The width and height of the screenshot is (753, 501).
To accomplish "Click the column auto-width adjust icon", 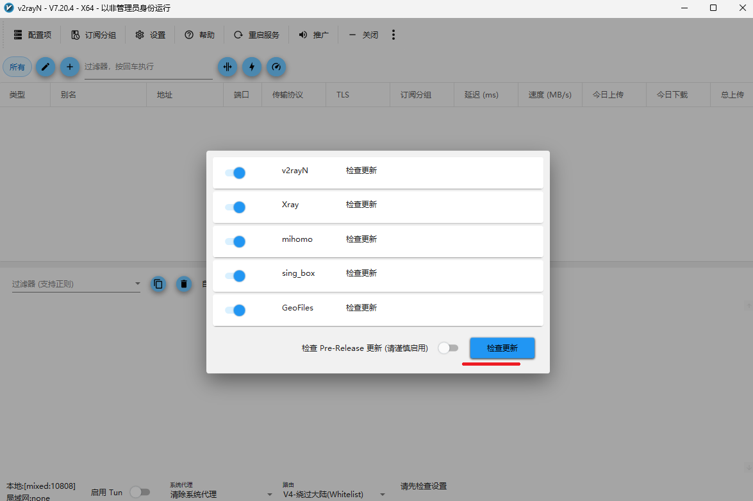I will [x=228, y=67].
